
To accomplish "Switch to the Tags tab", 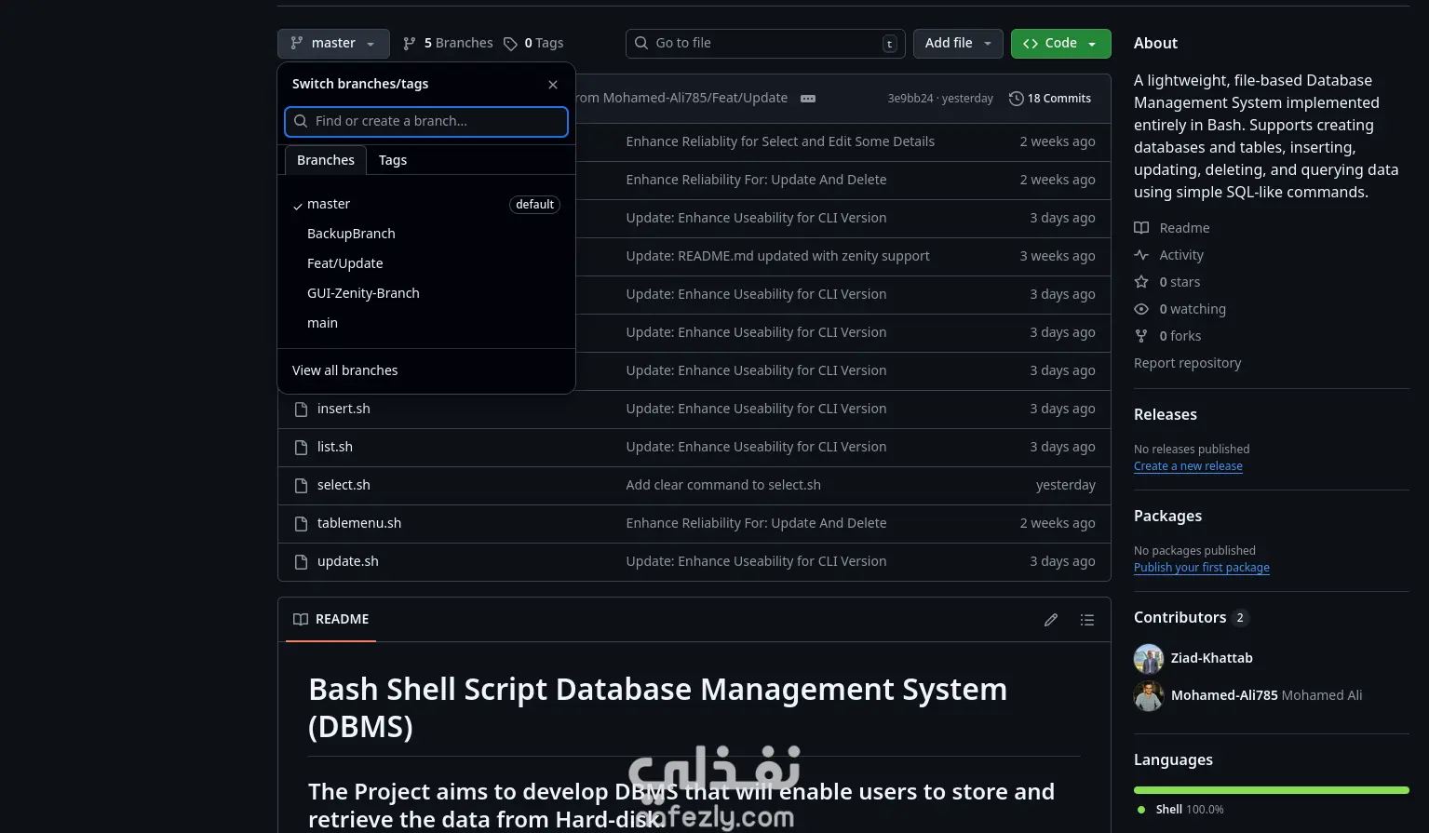I will [x=393, y=160].
